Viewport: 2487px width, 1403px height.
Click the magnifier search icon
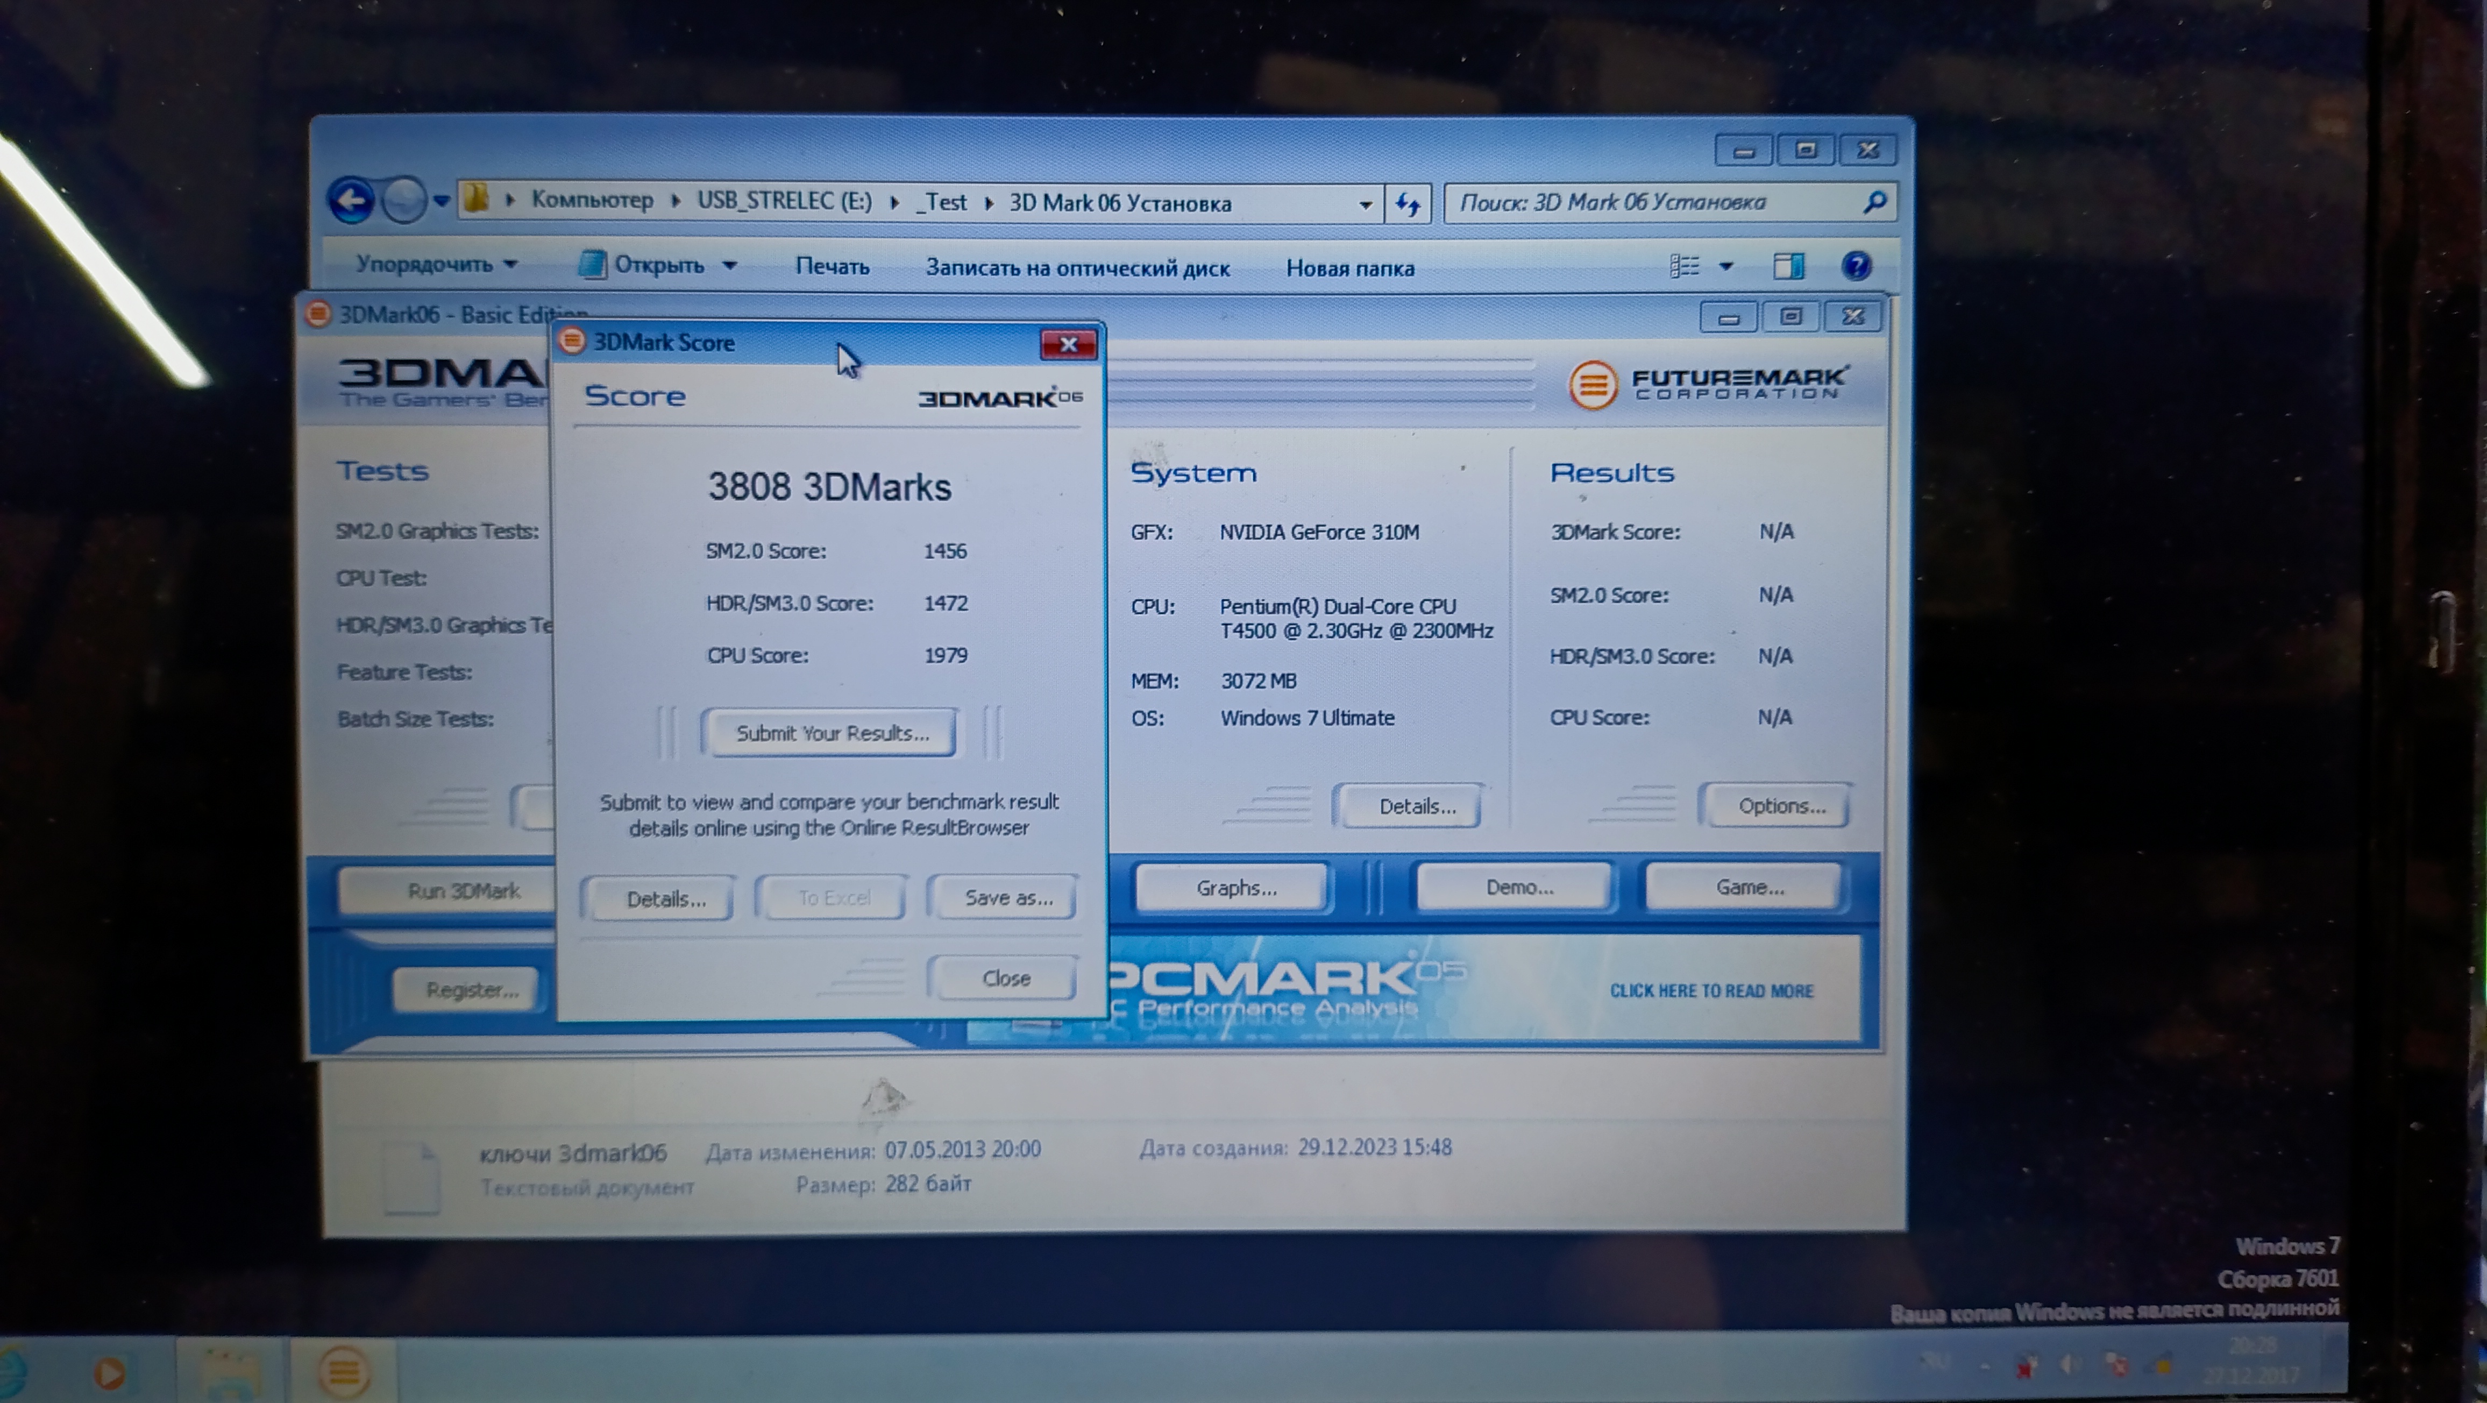click(x=1874, y=202)
